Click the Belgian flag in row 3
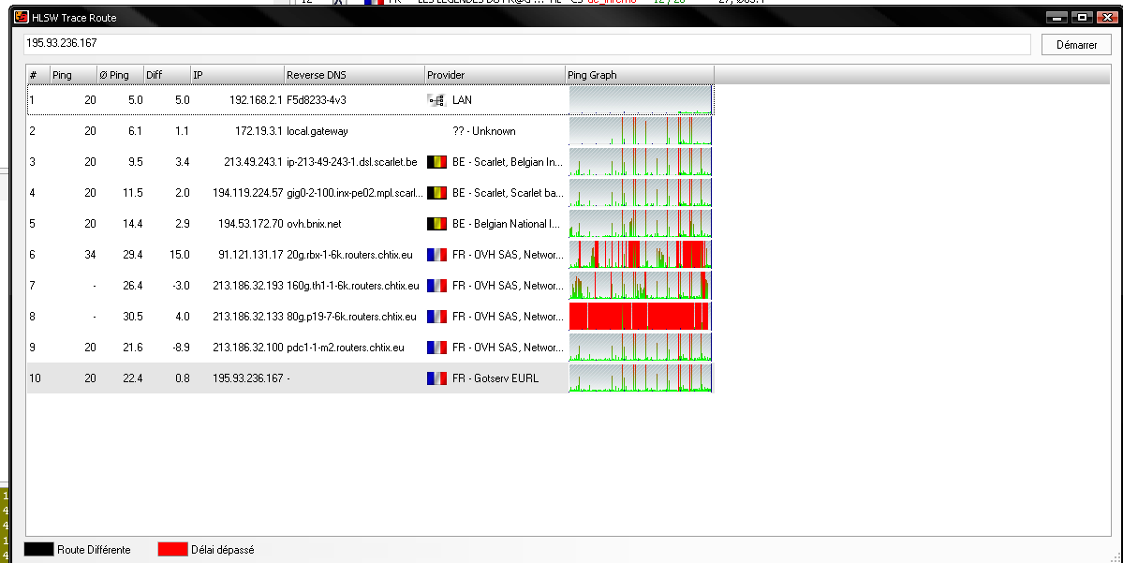1123x563 pixels. [x=436, y=162]
